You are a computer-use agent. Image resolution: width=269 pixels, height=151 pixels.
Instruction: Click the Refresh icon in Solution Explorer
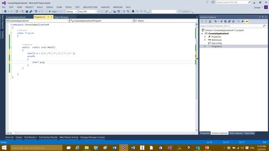click(x=225, y=21)
